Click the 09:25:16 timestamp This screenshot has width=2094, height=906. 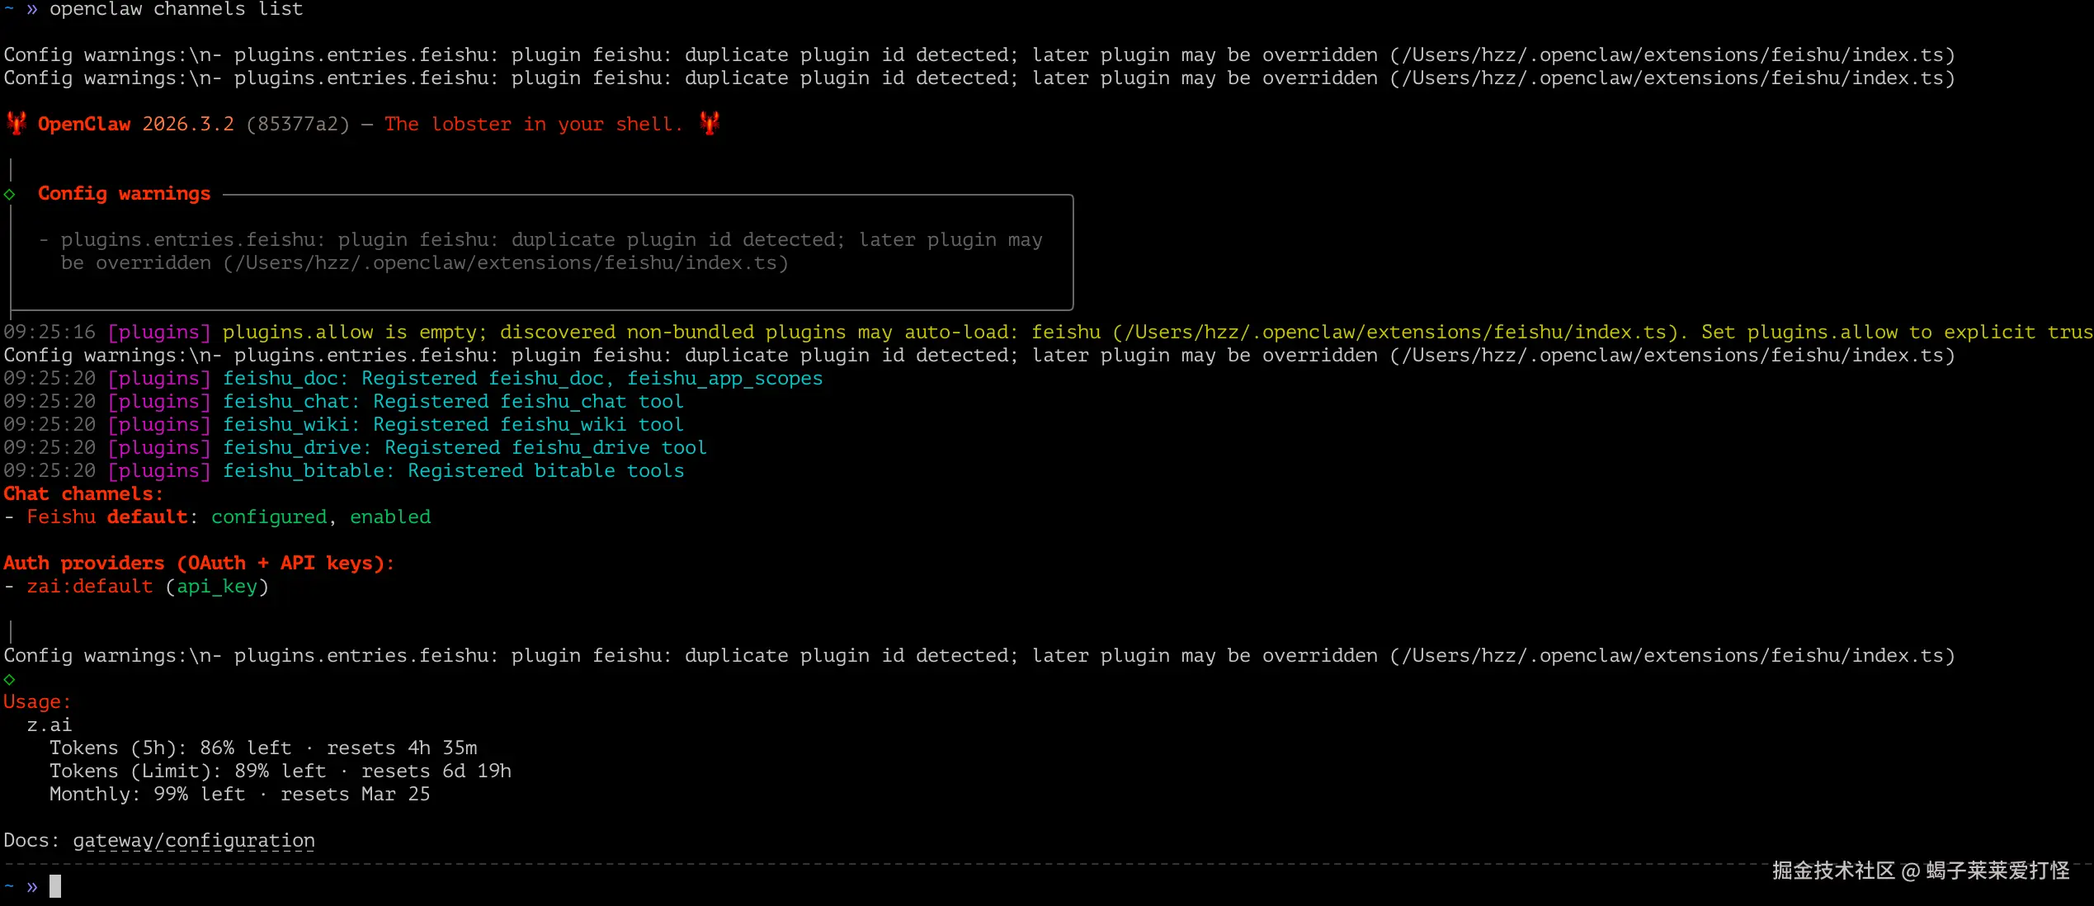pyautogui.click(x=50, y=333)
